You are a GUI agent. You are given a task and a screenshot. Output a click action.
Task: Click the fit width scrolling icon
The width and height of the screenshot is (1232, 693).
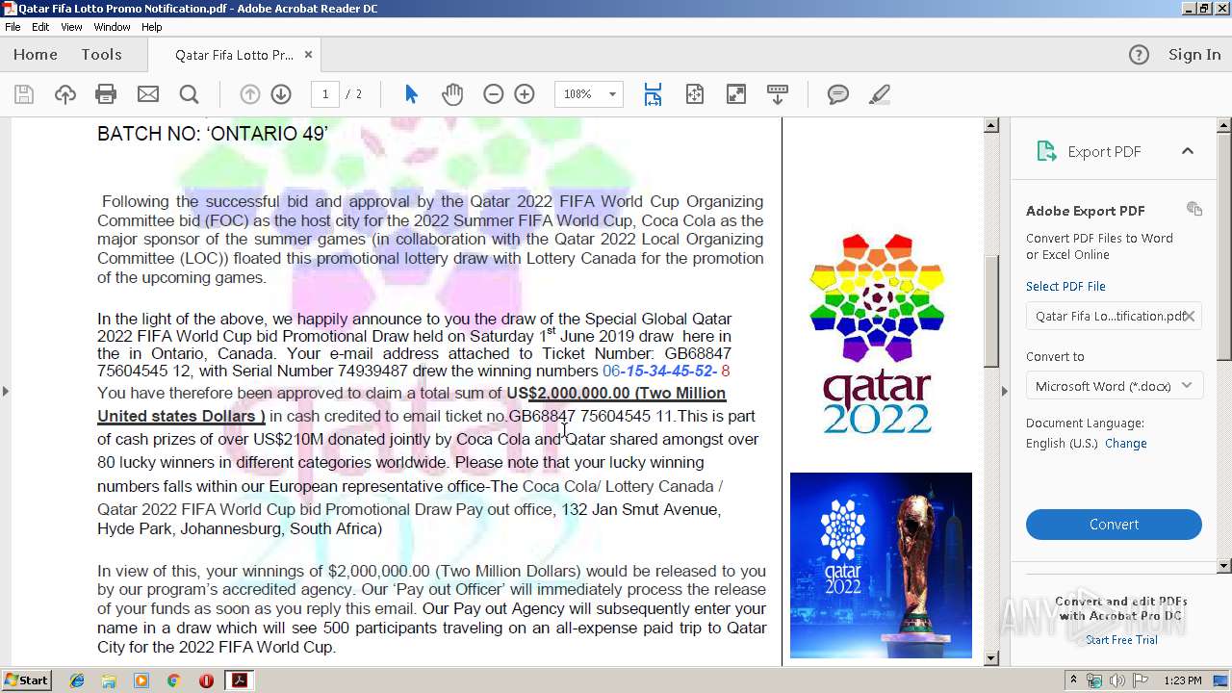[653, 94]
